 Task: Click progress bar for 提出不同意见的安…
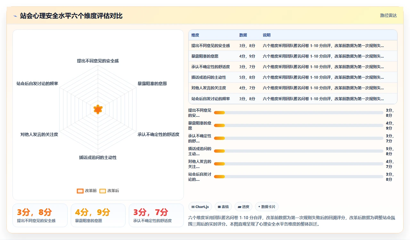click(x=299, y=113)
